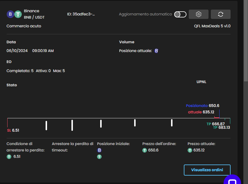Open settings with the gear button
Screen dimensions: 248x184
199,14
